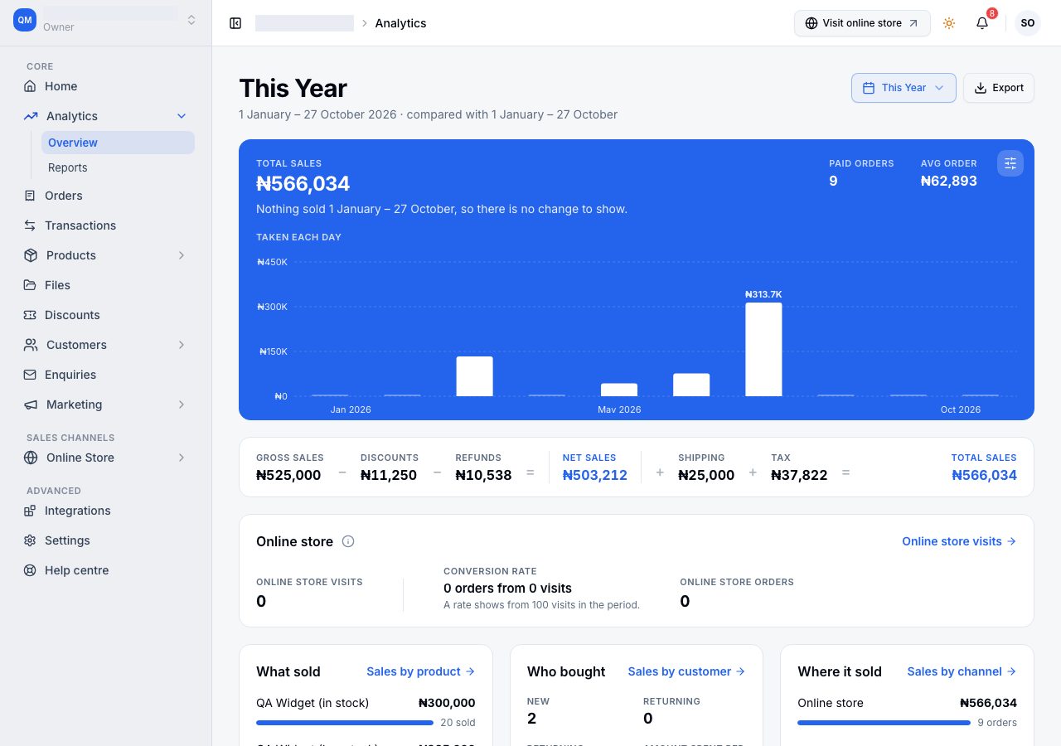
Task: Click the Enquiries envelope icon
Action: click(30, 375)
